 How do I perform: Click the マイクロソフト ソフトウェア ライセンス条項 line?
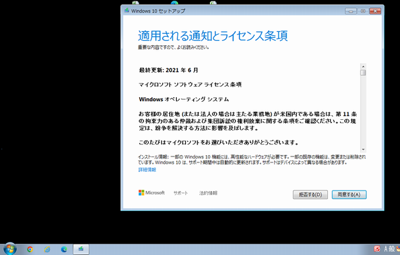click(x=190, y=85)
